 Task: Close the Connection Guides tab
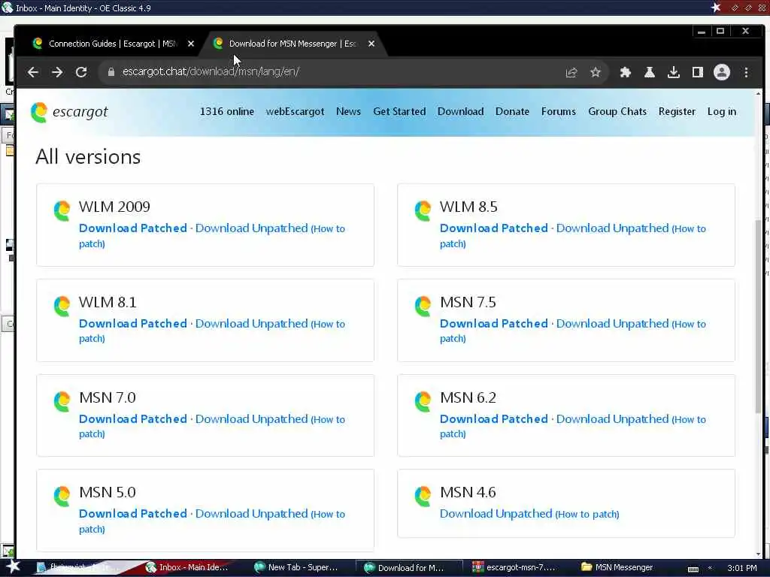pyautogui.click(x=191, y=44)
